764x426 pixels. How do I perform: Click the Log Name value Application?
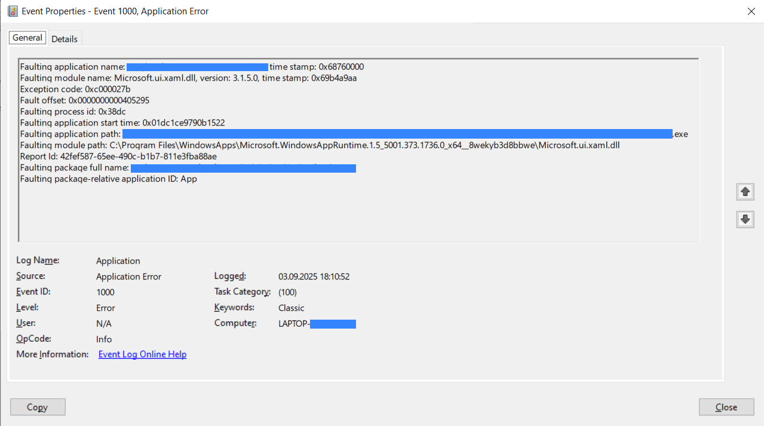click(118, 260)
